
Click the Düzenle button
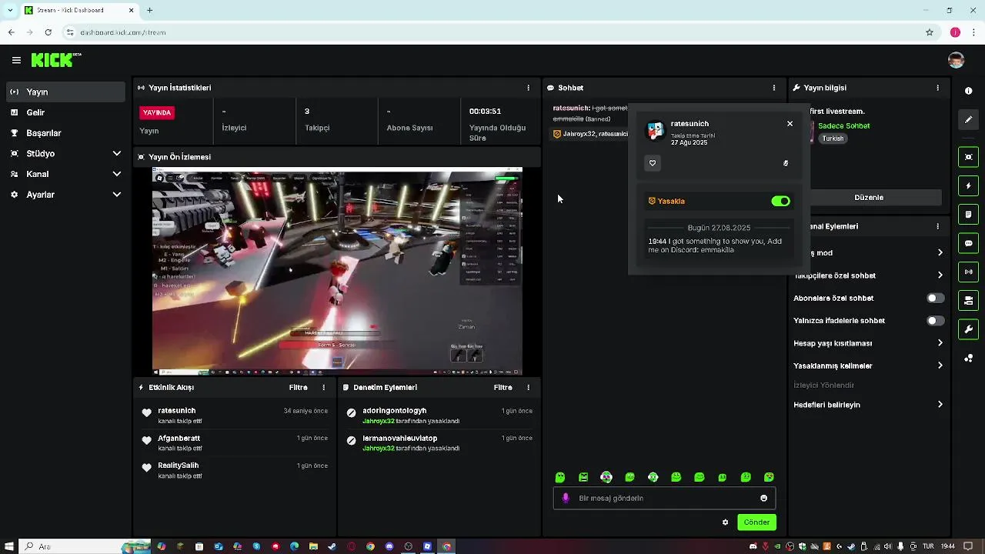pos(869,198)
